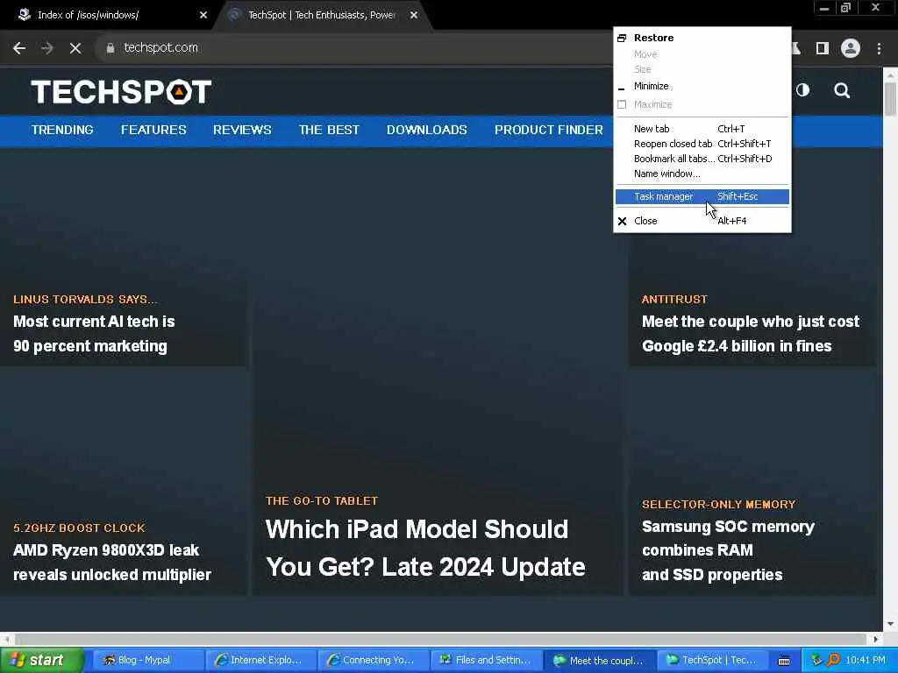Open Samsung SOC memory article
The height and width of the screenshot is (673, 898).
728,550
